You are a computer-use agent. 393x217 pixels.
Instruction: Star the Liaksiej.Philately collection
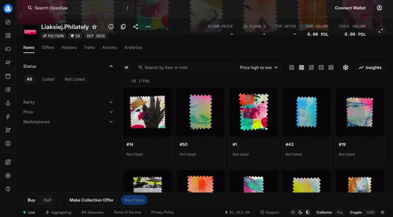pyautogui.click(x=94, y=27)
